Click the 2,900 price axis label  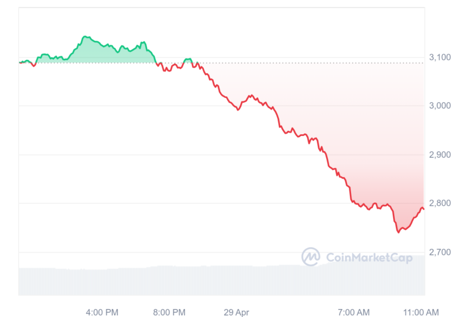tap(440, 154)
